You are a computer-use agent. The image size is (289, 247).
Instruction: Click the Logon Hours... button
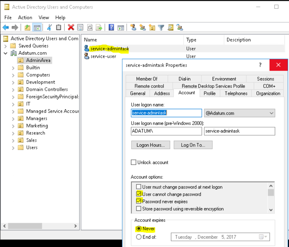151,145
